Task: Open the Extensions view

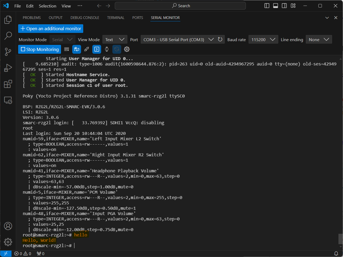Action: 8,84
